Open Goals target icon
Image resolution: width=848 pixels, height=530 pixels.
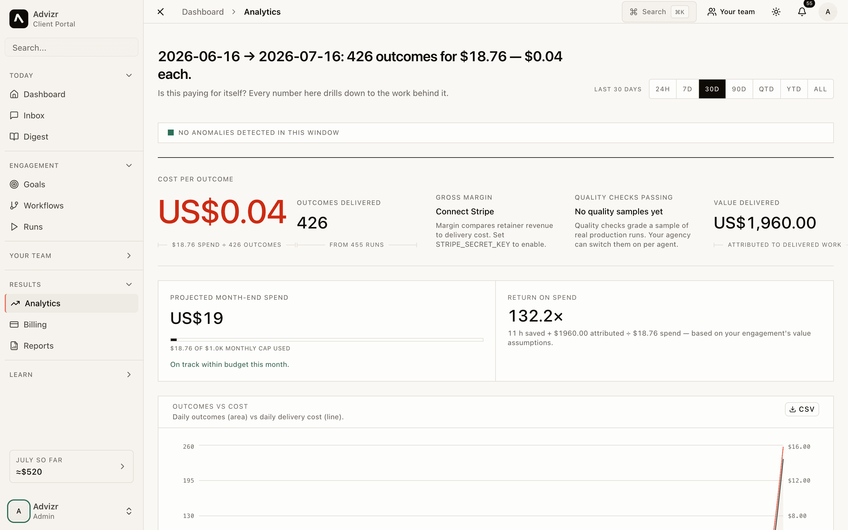point(14,184)
